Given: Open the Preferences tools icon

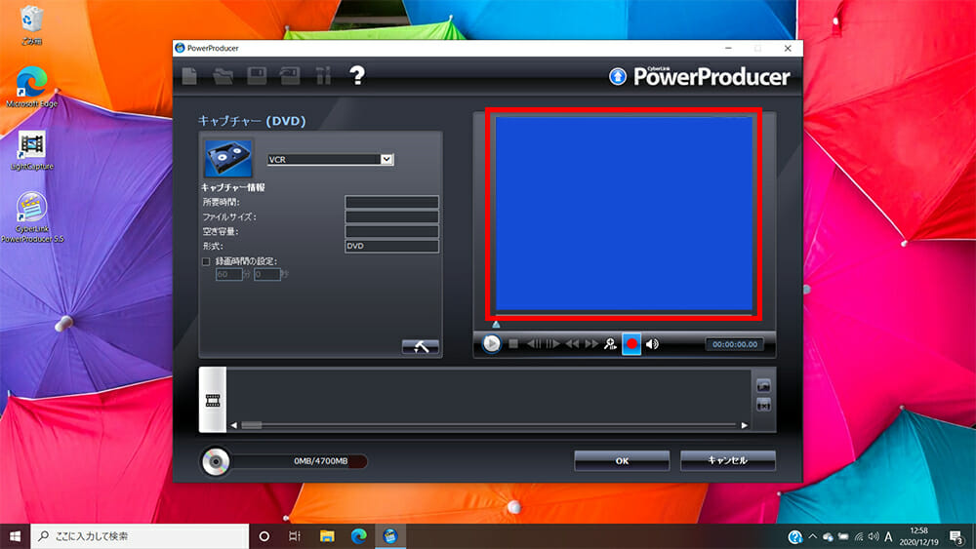Looking at the screenshot, I should [323, 76].
